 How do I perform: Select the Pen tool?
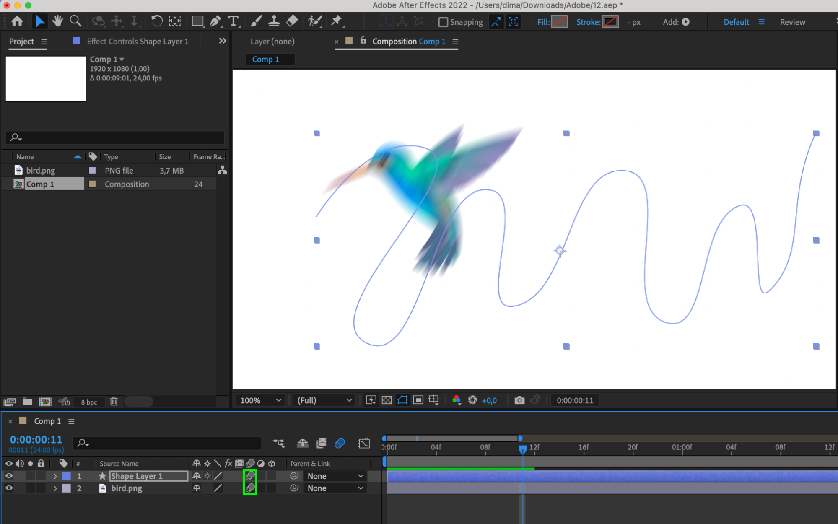(x=215, y=21)
